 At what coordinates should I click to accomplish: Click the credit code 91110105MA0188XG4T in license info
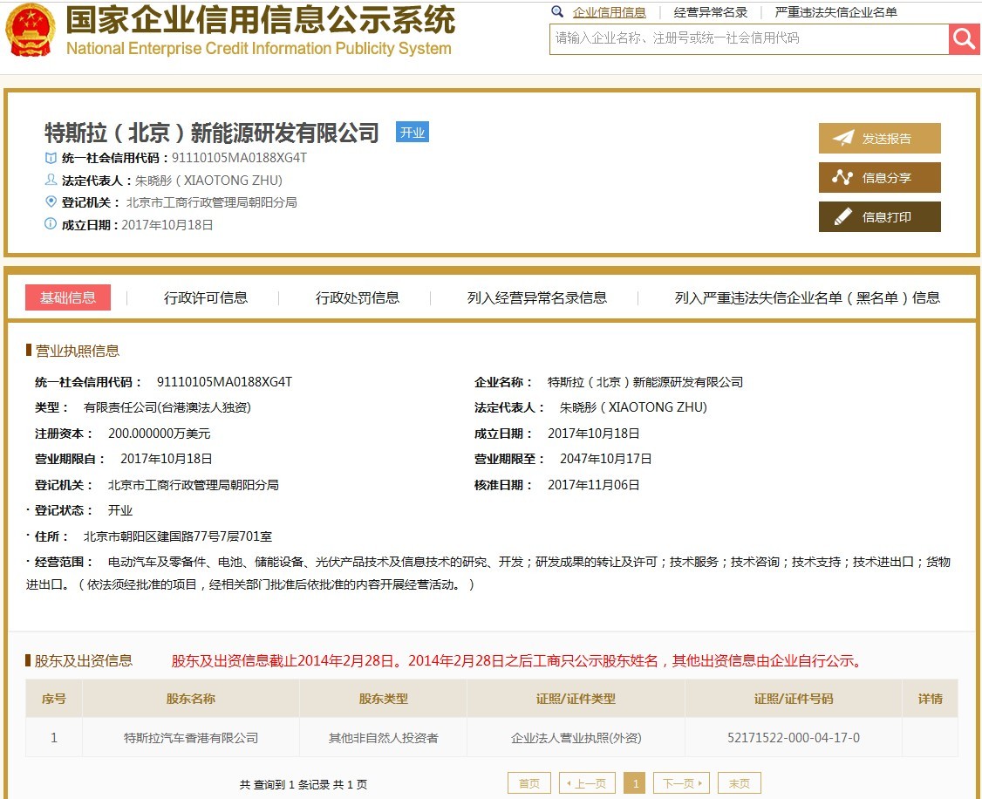(x=224, y=382)
